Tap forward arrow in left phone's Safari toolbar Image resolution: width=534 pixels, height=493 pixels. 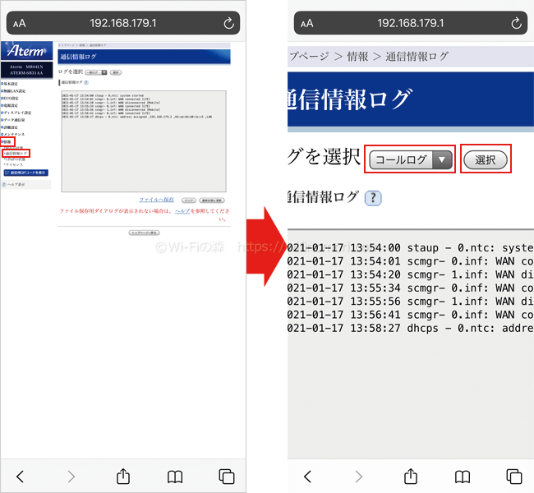tap(71, 477)
